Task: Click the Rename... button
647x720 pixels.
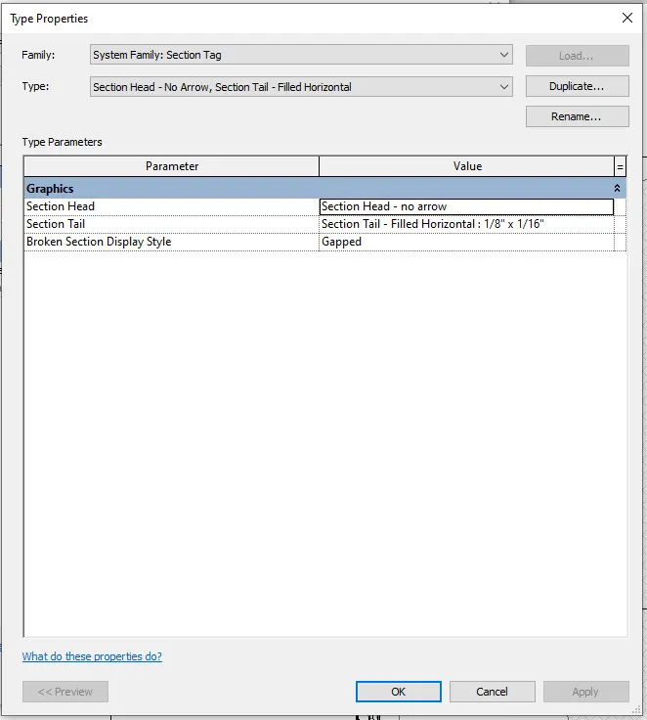Action: pos(576,116)
